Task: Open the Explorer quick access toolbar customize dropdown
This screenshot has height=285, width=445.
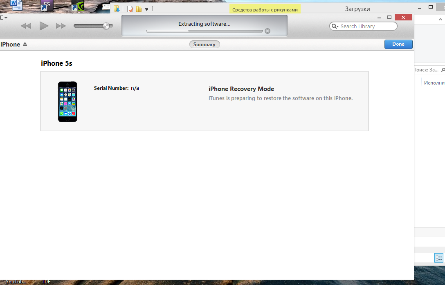Action: pyautogui.click(x=147, y=9)
